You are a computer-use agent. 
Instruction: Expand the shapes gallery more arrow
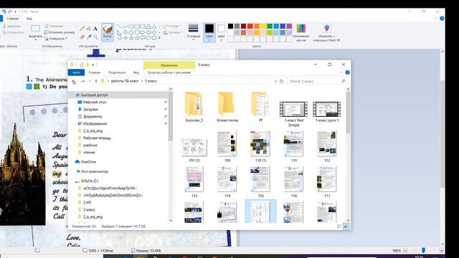[159, 38]
